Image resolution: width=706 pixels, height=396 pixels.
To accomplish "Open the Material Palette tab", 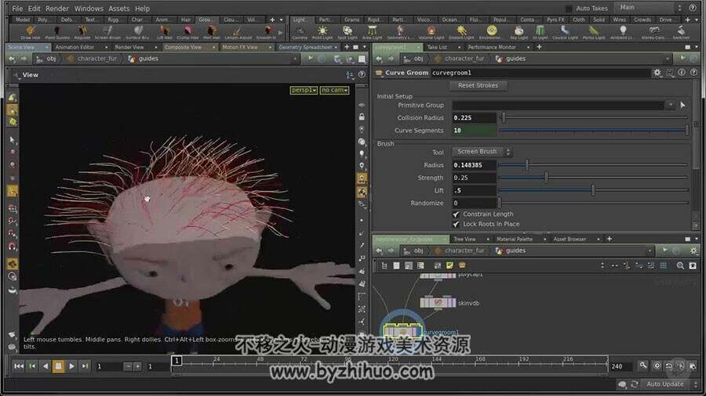I will (x=515, y=239).
